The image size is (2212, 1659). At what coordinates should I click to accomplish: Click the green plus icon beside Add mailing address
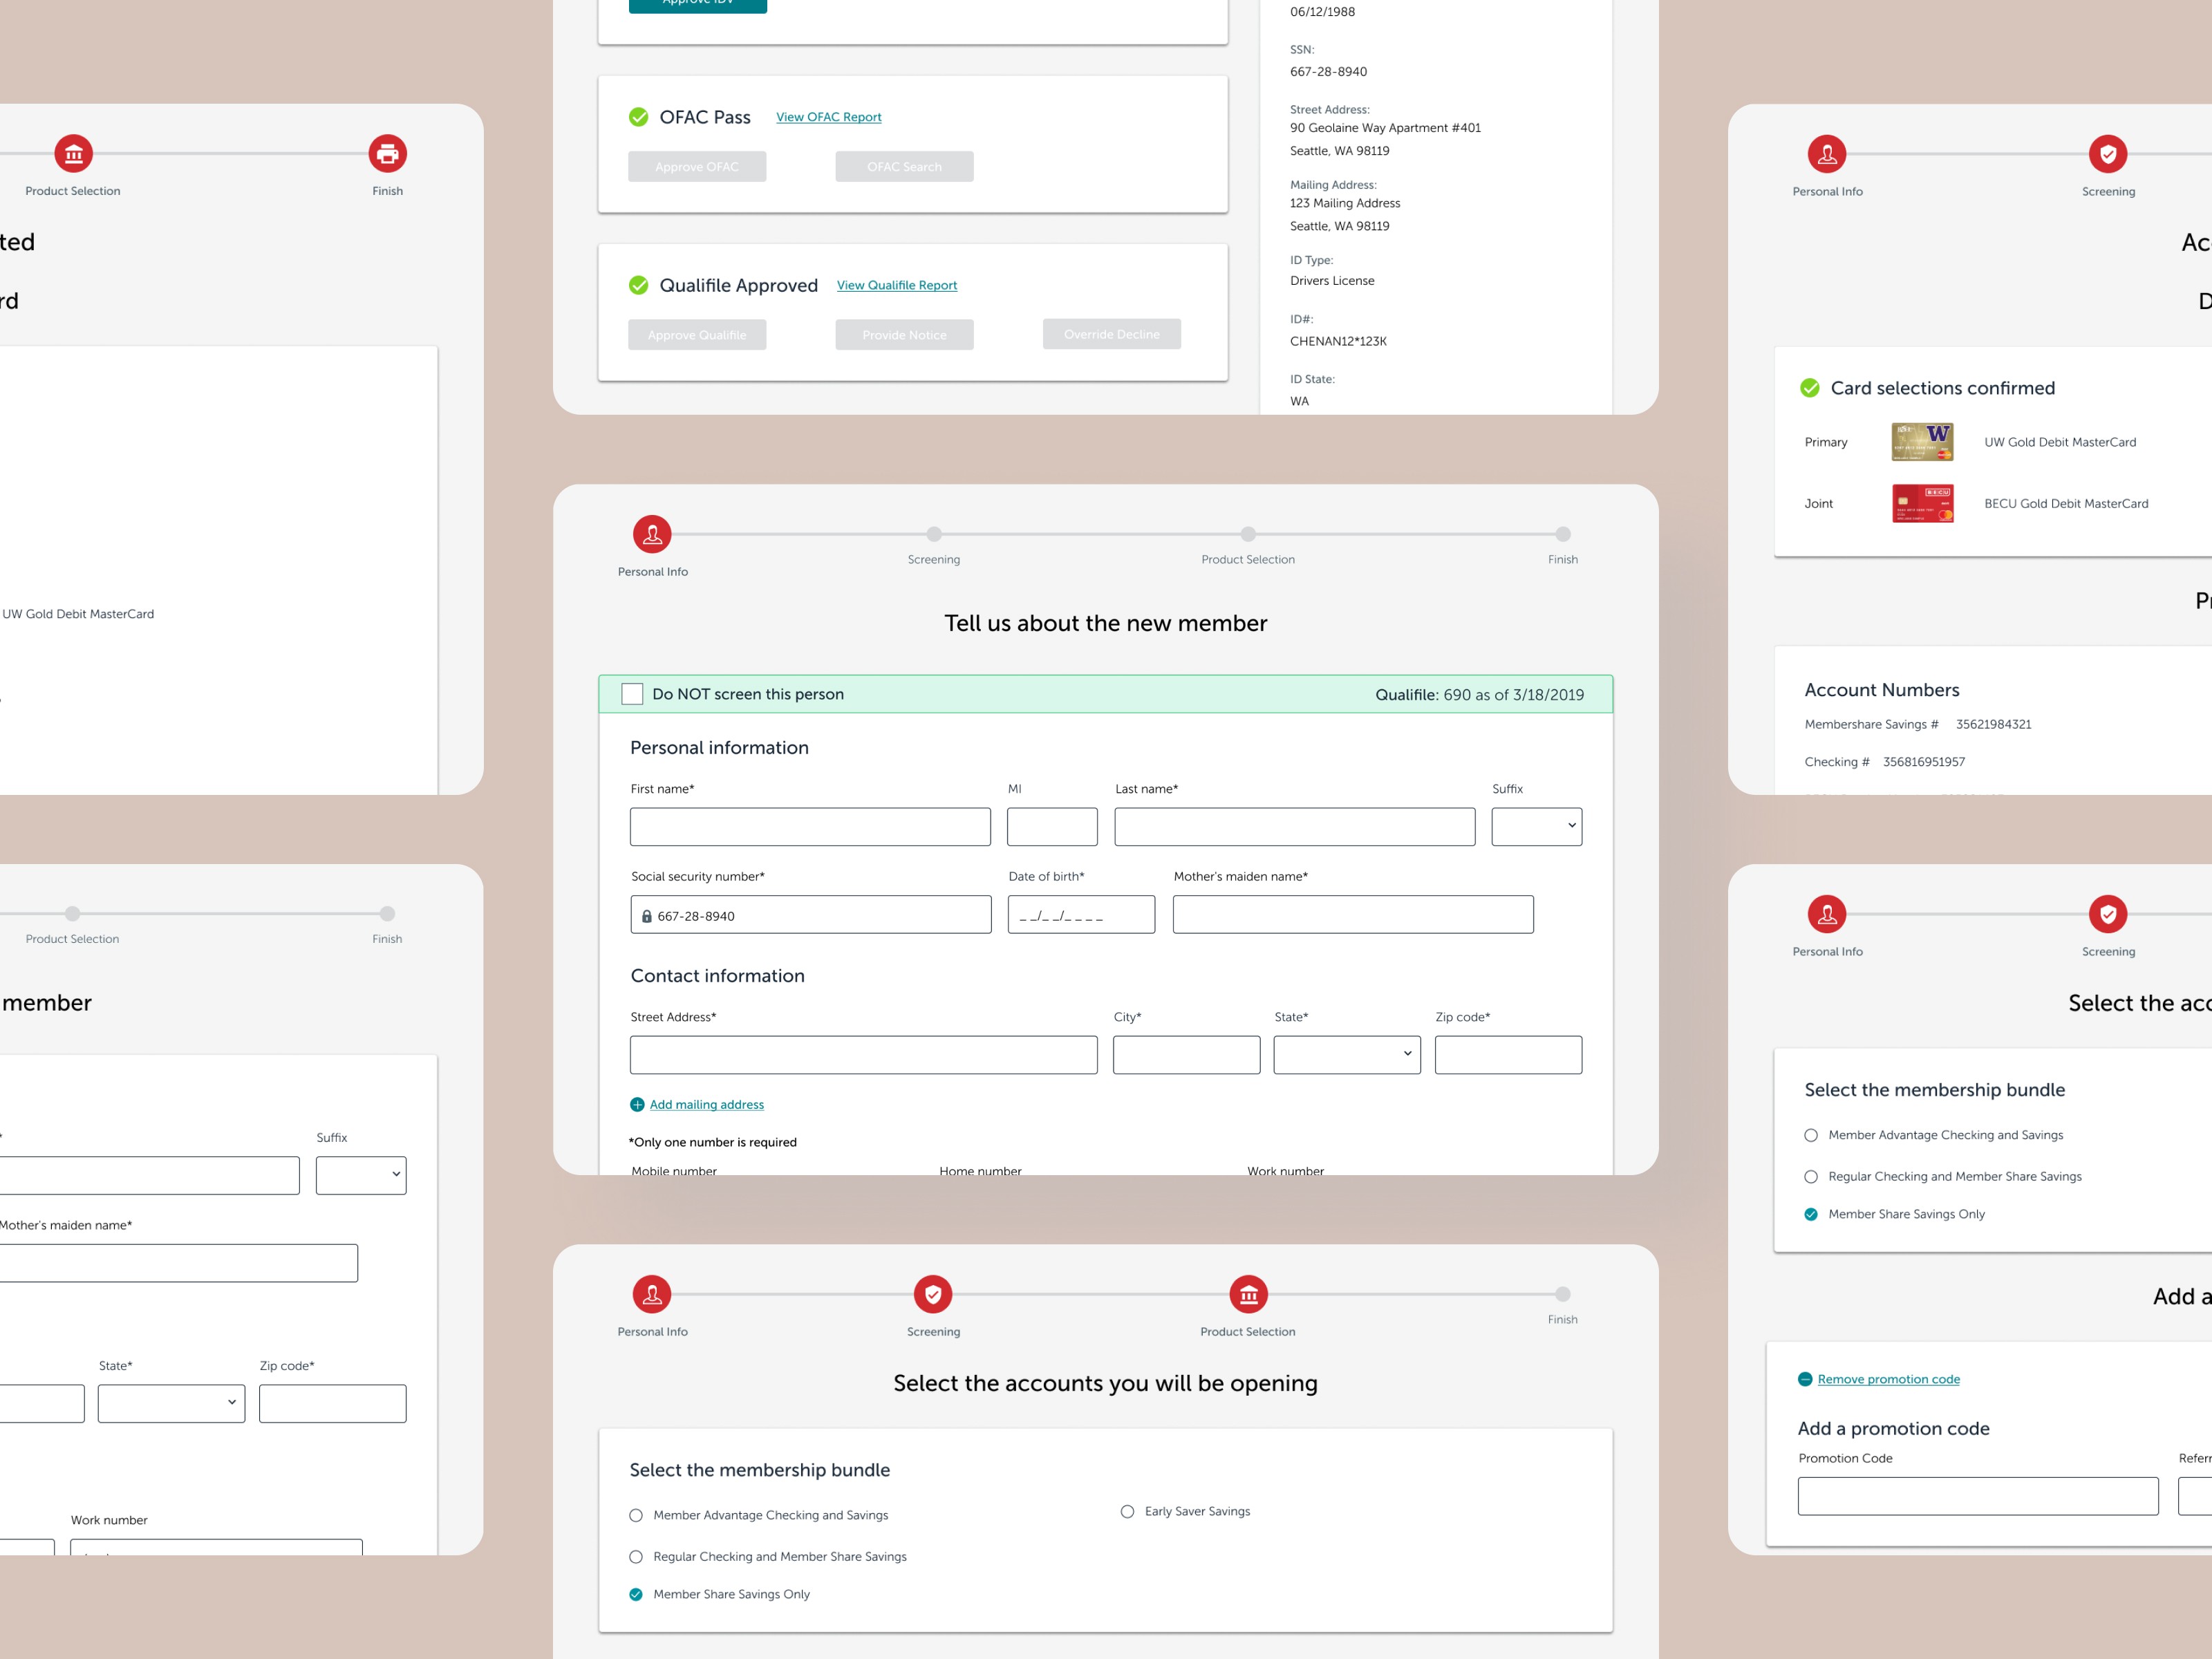(x=637, y=1105)
